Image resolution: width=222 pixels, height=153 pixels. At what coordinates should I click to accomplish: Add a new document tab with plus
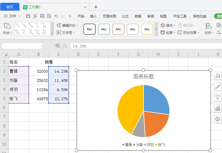(96, 7)
